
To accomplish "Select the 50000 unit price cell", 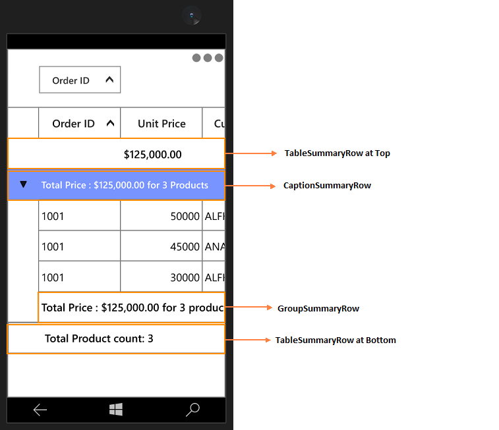I will tap(161, 215).
